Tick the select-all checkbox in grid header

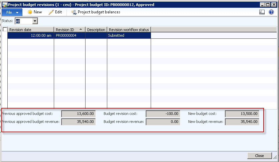click(5, 30)
